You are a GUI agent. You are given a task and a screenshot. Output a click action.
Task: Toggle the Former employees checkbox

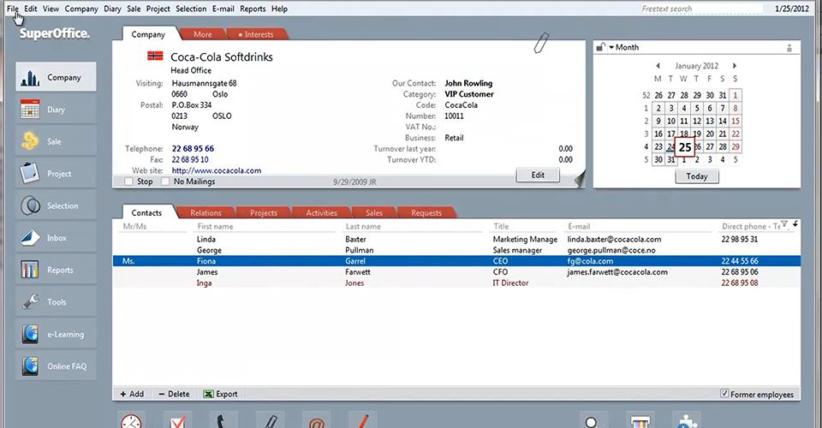(724, 394)
